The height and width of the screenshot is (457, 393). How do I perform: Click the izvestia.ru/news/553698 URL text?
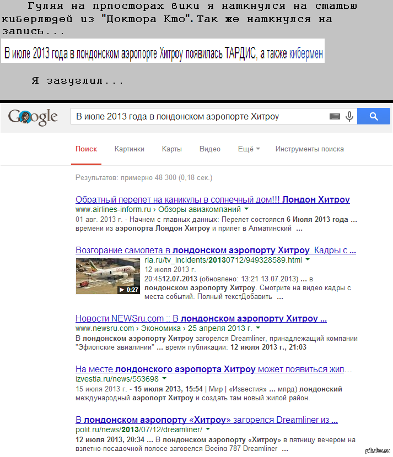117,379
